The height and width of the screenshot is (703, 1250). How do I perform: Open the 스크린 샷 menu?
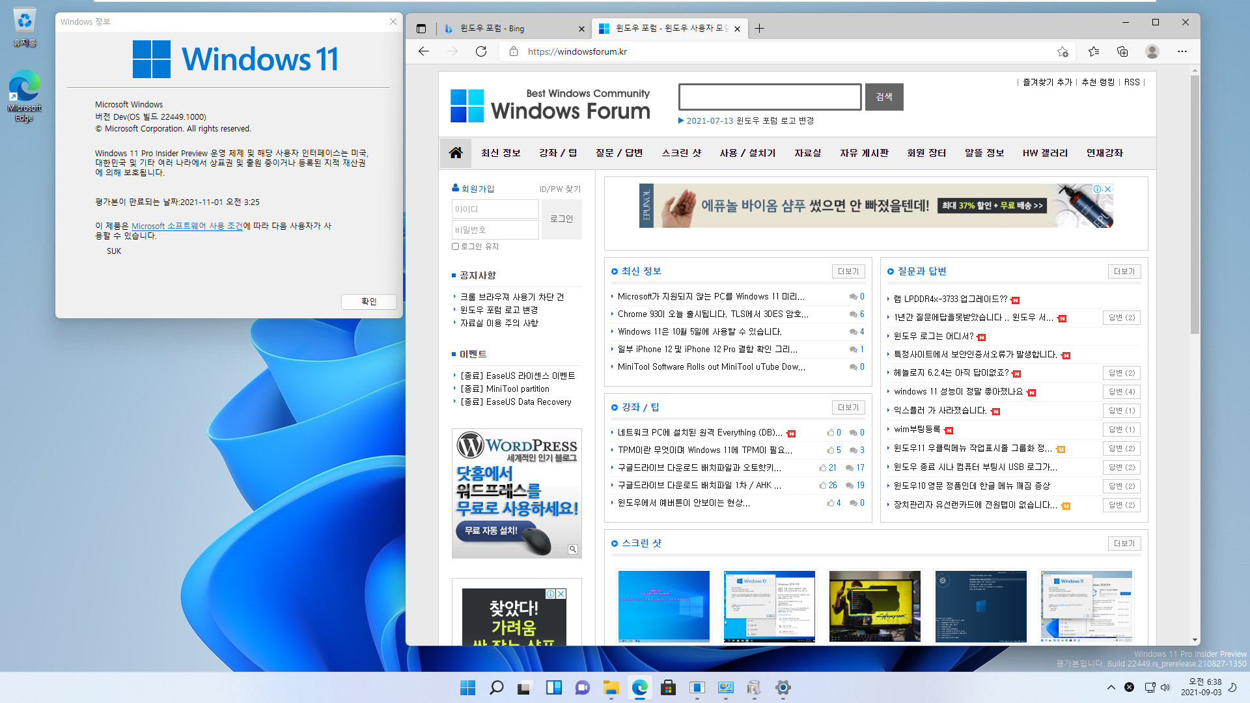click(x=682, y=152)
